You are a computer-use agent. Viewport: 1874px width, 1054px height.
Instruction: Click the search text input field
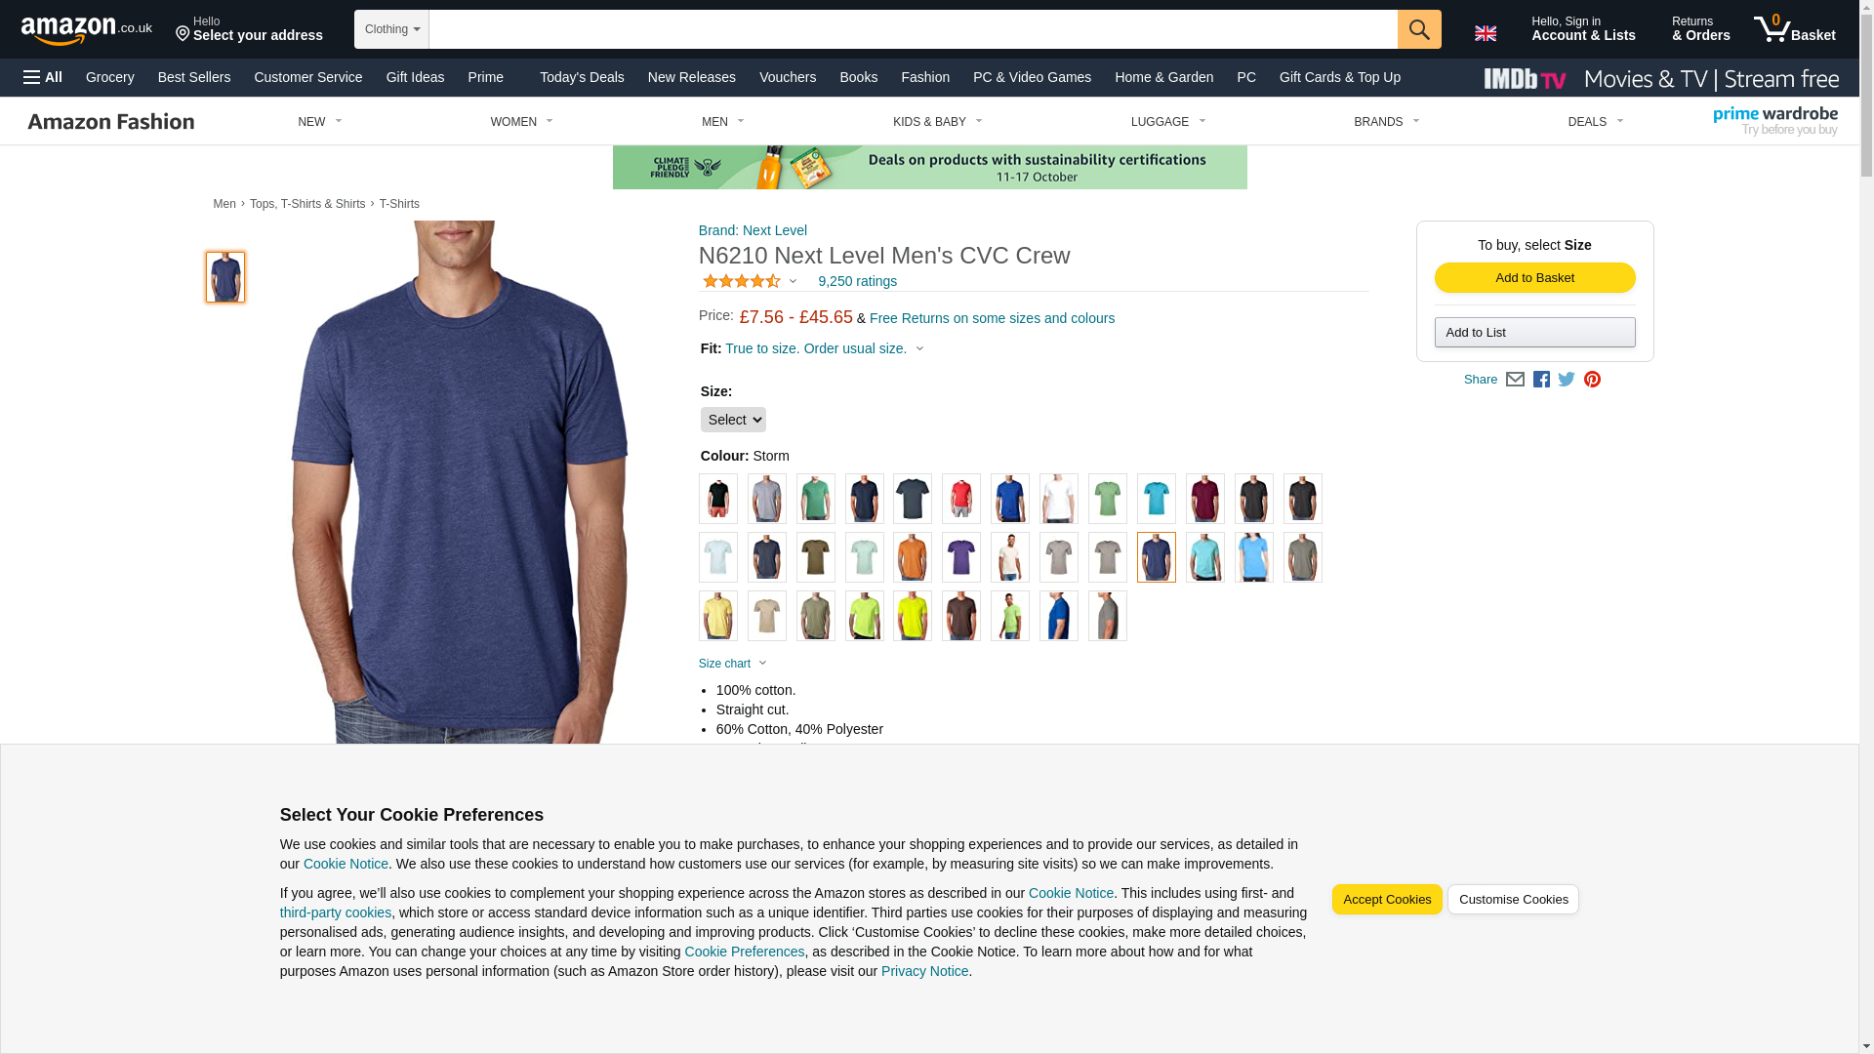click(x=913, y=29)
